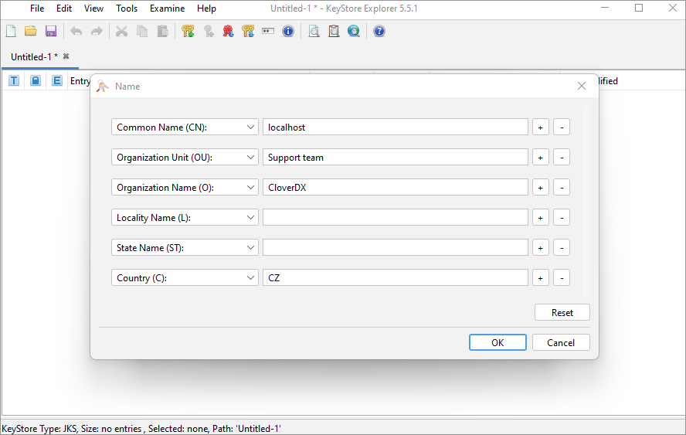Viewport: 686px width, 435px height.
Task: Click the Set Password toolbar icon
Action: point(268,32)
